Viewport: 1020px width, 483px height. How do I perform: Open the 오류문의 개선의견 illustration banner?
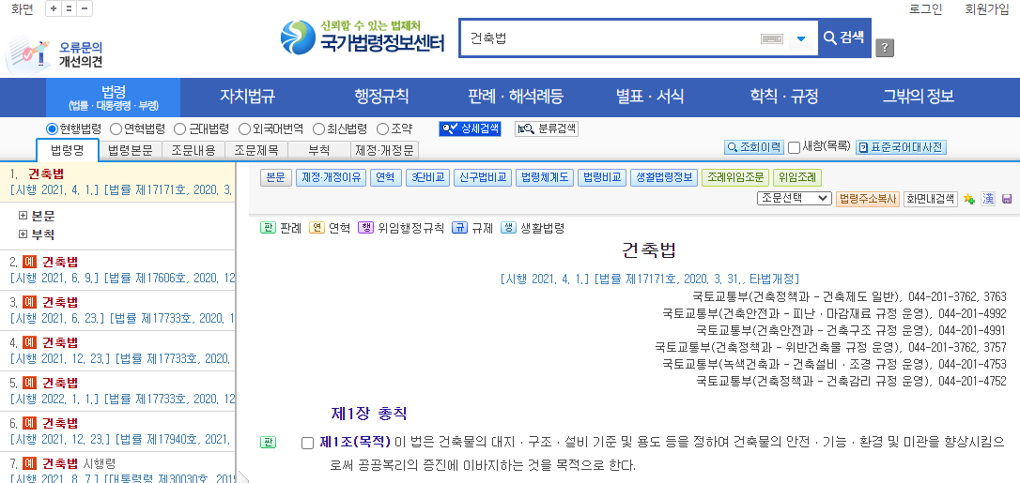point(54,54)
